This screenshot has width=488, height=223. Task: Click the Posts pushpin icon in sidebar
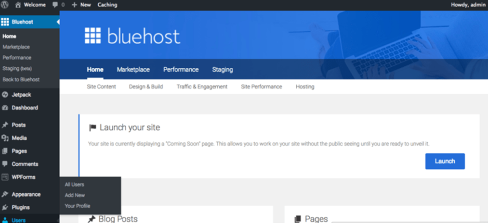5,125
